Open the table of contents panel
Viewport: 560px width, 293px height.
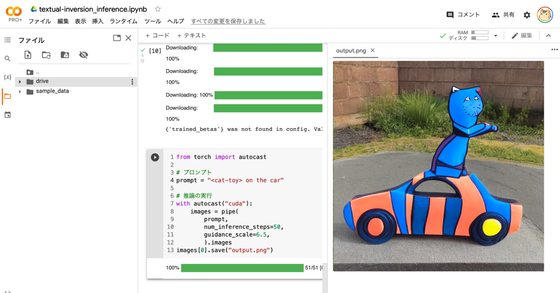[7, 40]
